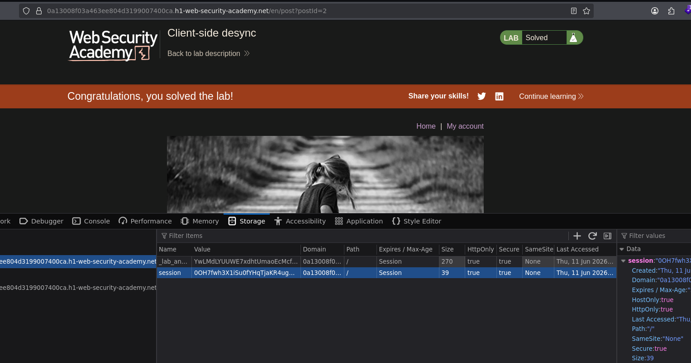
Task: Share on LinkedIn icon
Action: 499,96
